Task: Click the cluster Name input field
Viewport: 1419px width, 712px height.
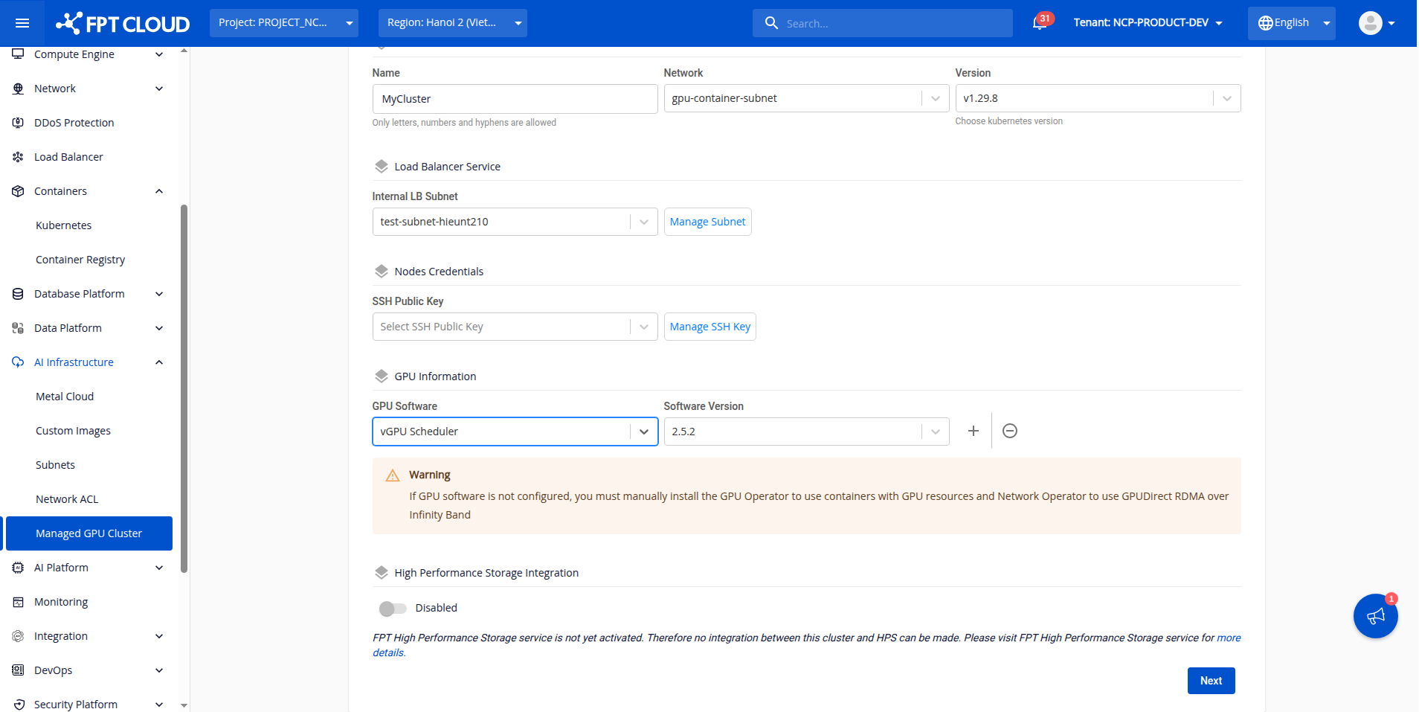Action: (514, 99)
